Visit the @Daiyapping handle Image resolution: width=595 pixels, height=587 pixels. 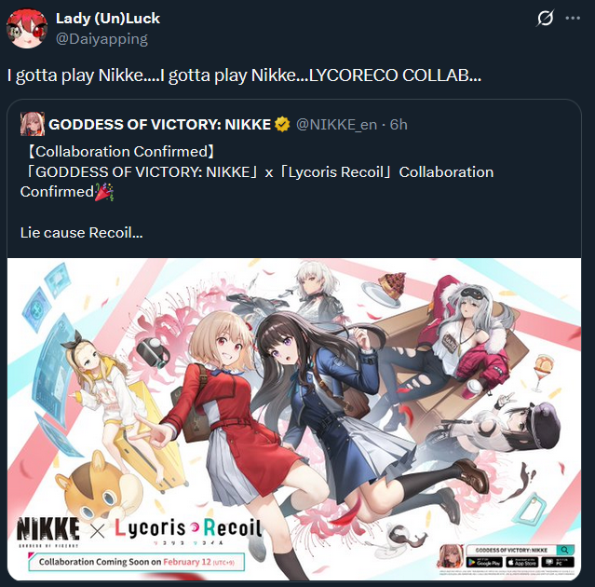pos(101,39)
